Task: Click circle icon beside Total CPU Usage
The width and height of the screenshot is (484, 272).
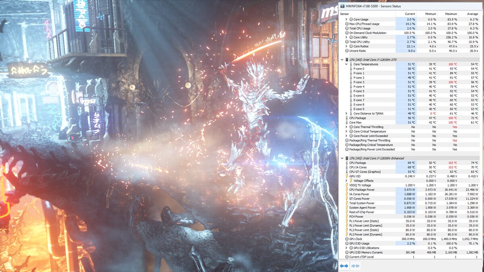Action: pyautogui.click(x=347, y=28)
